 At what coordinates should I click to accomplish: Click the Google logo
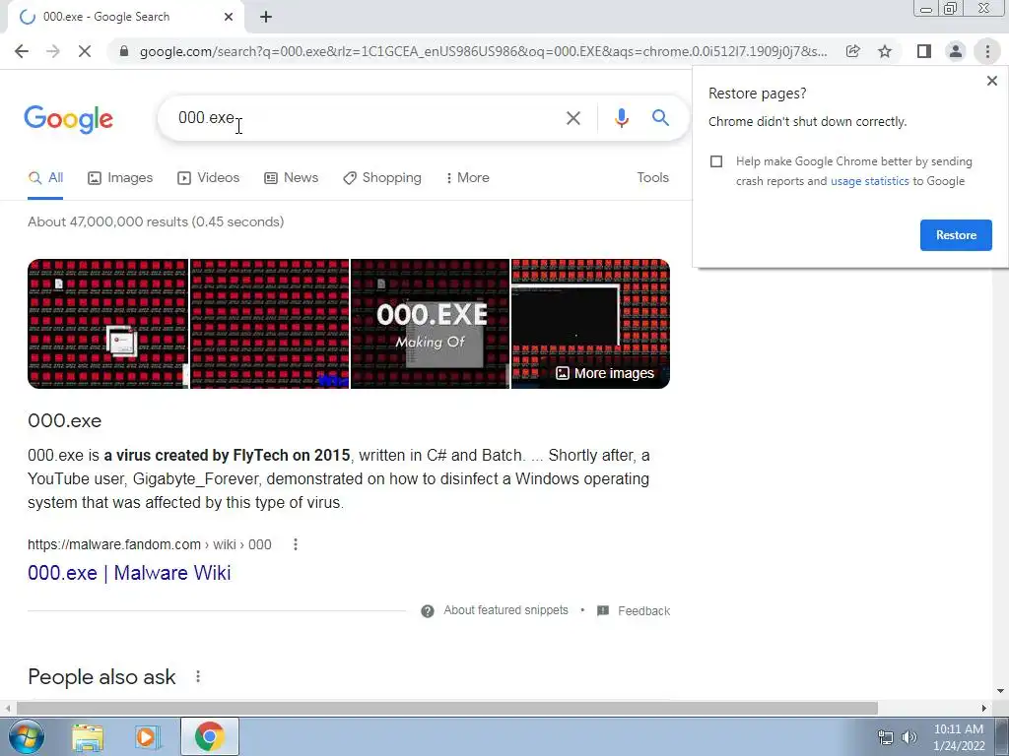[x=68, y=119]
